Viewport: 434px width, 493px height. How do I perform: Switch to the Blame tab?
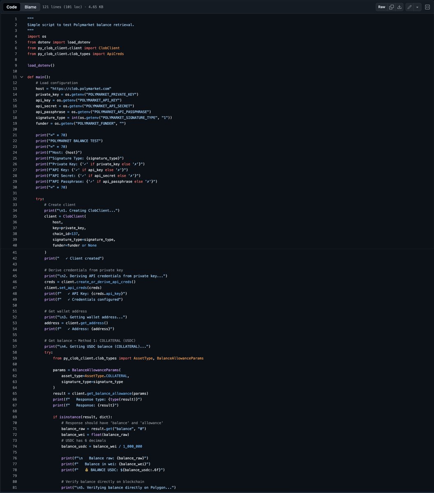[x=30, y=7]
